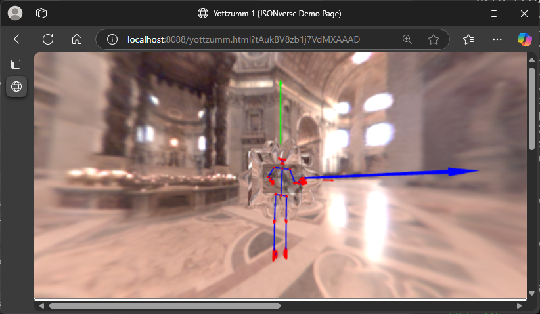
Task: Open the Workspaces icon in title bar
Action: [41, 13]
